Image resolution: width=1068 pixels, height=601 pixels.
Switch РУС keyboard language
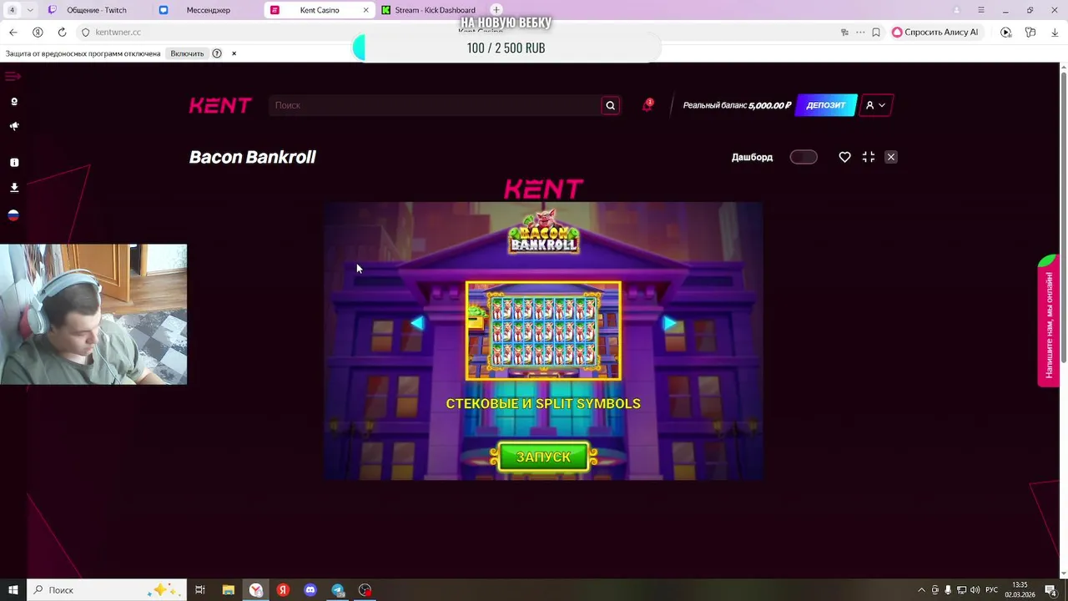tap(992, 590)
